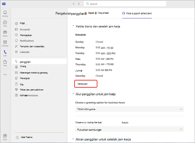This screenshot has height=143, width=195.
Task: Click the Pengaturan panggilan page title
Action: pos(70,13)
